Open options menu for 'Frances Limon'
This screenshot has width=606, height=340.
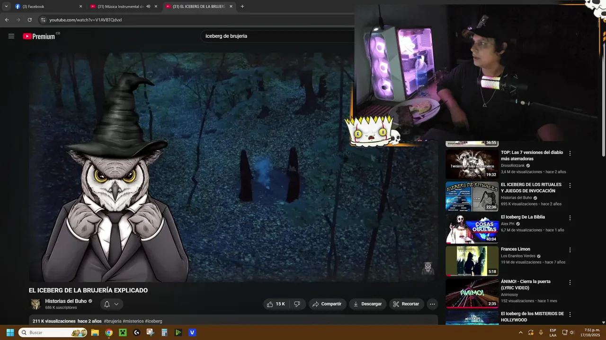click(x=570, y=250)
